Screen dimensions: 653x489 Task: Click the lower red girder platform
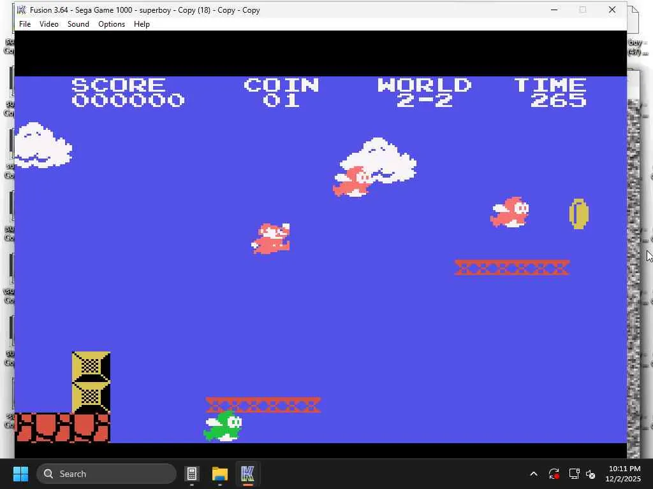coord(263,405)
